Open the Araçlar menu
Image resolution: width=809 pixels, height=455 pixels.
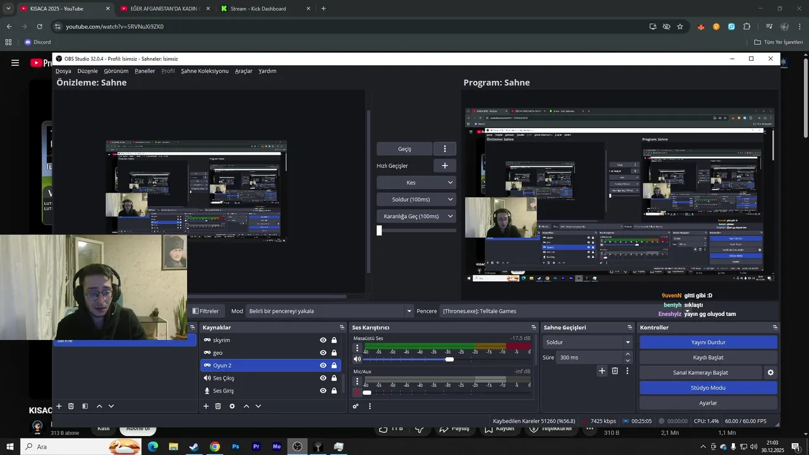coord(243,71)
